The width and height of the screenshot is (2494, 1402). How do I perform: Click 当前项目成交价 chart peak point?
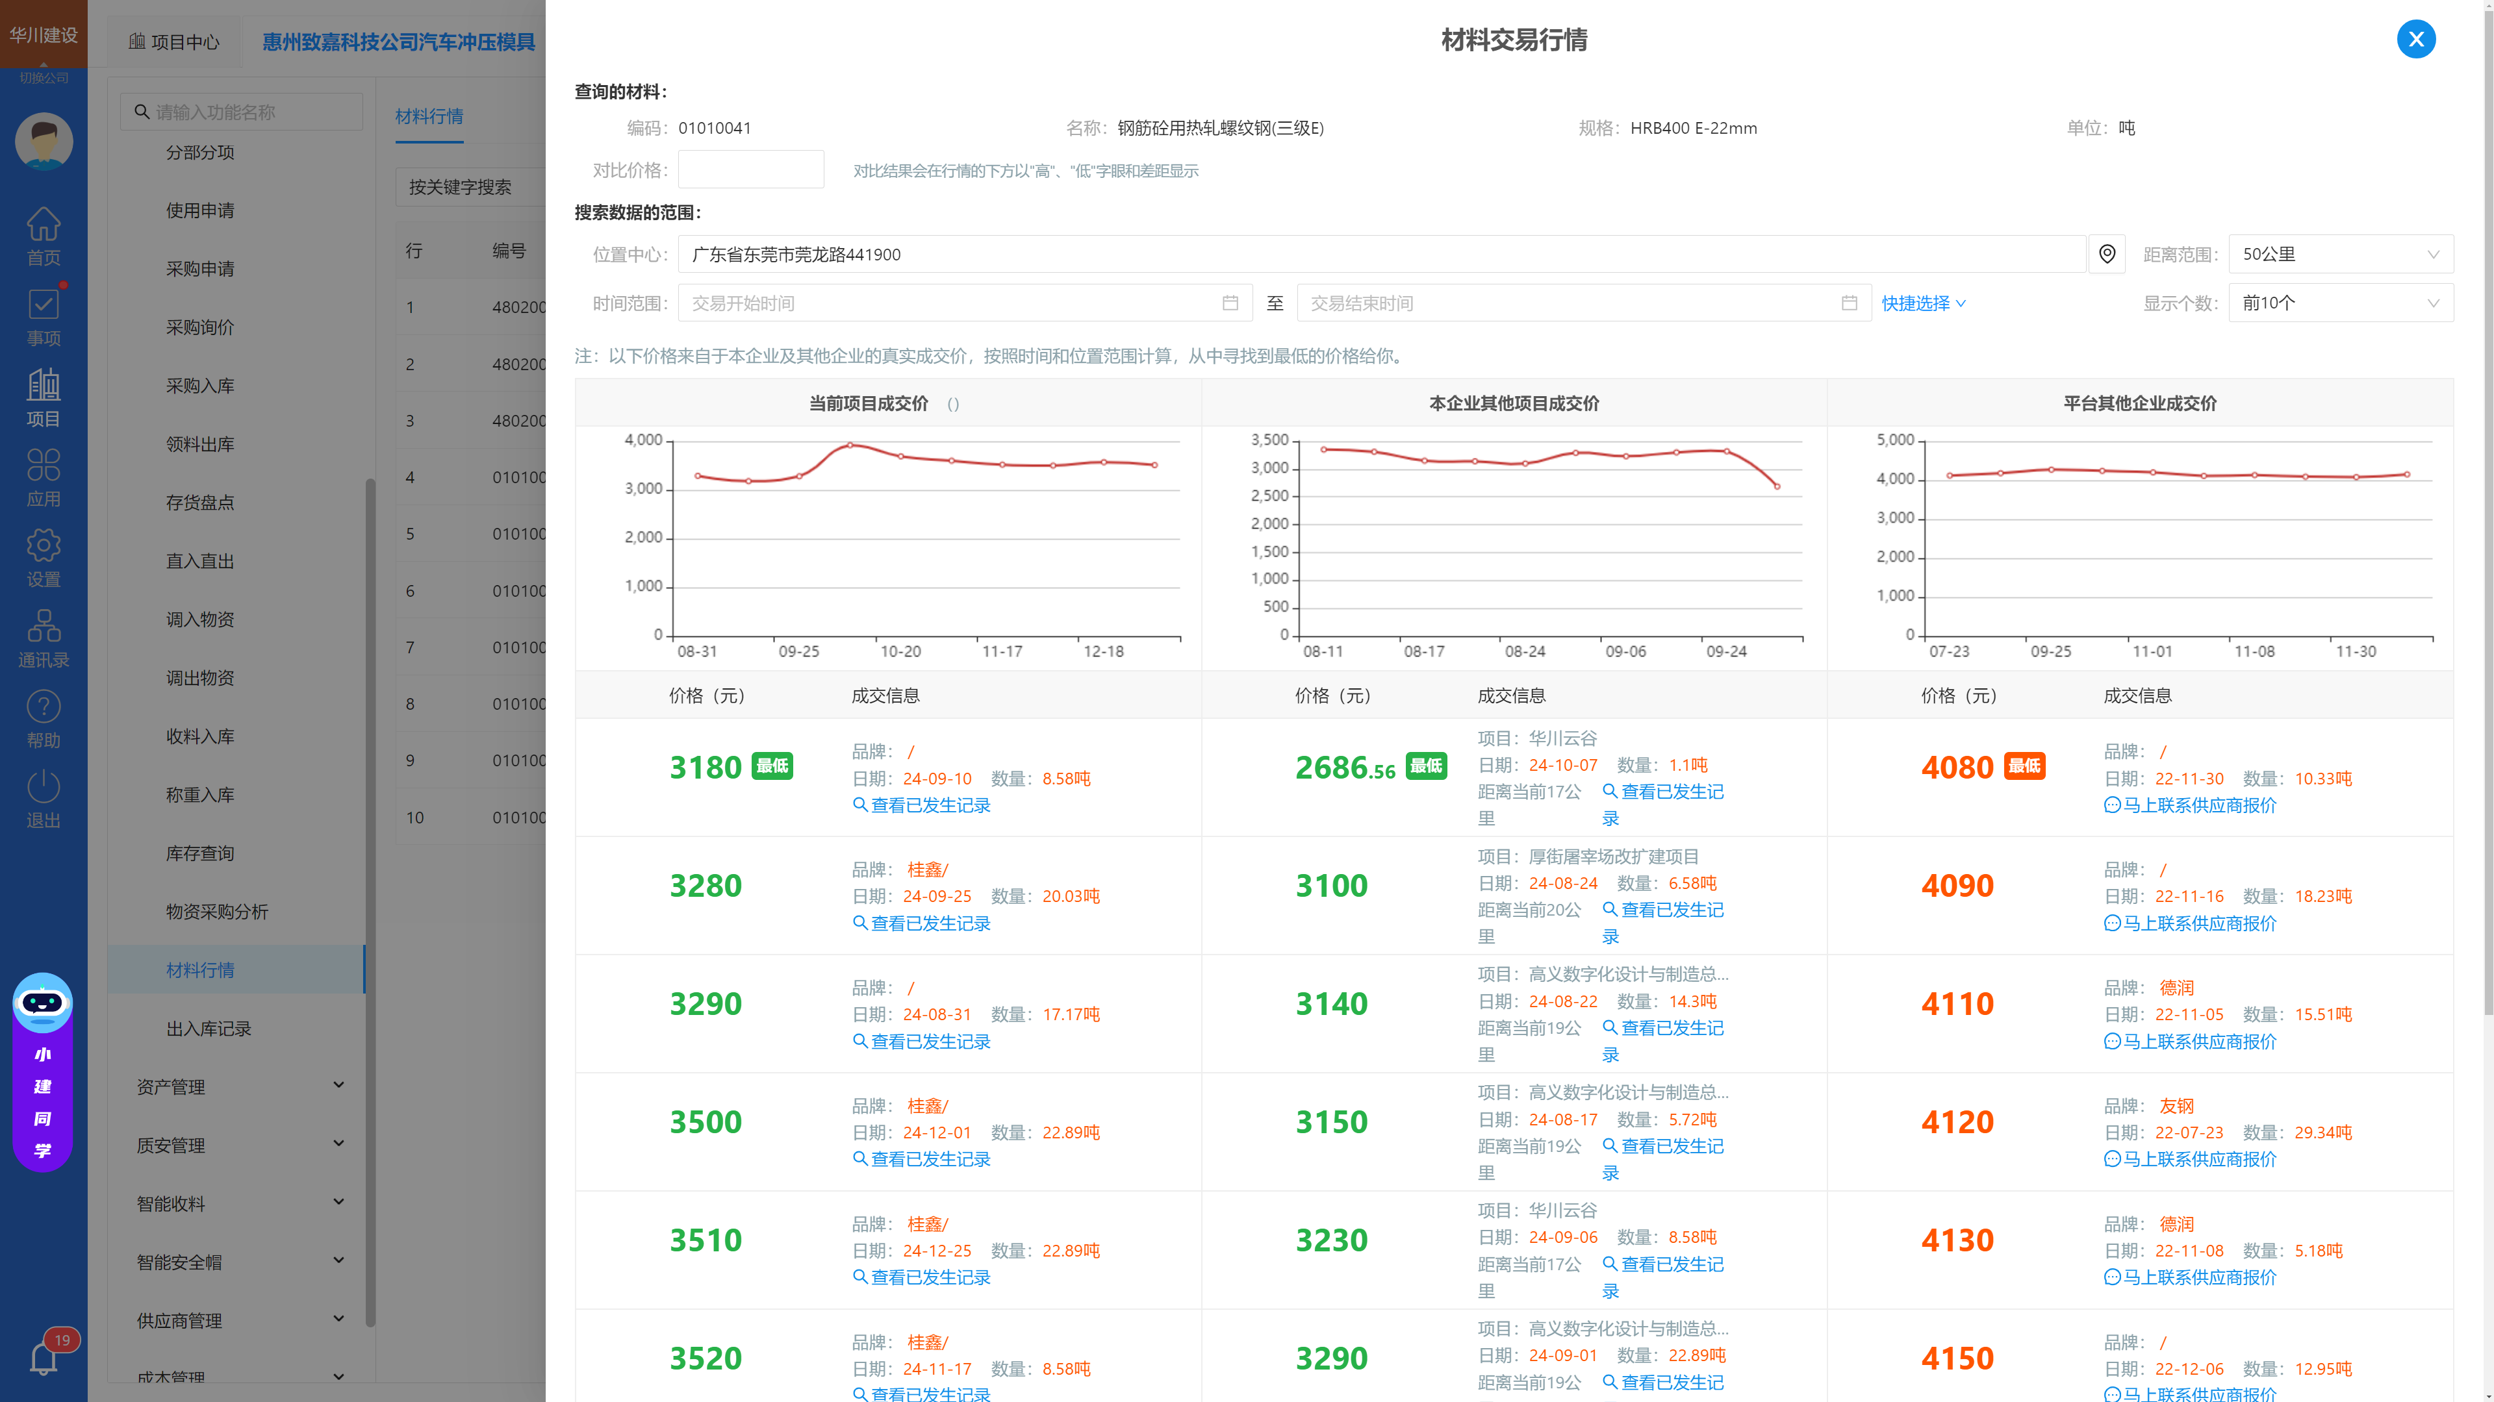coord(850,445)
